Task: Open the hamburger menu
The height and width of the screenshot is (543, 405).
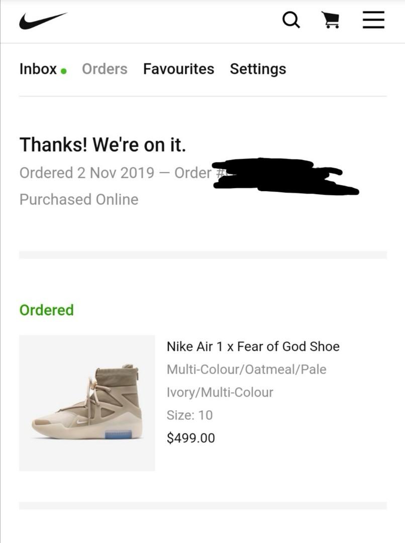Action: coord(373,21)
